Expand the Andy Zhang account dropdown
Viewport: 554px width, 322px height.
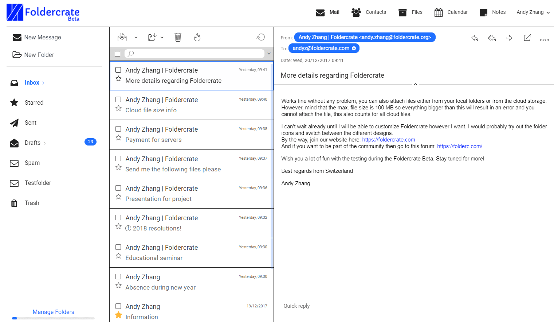click(533, 12)
